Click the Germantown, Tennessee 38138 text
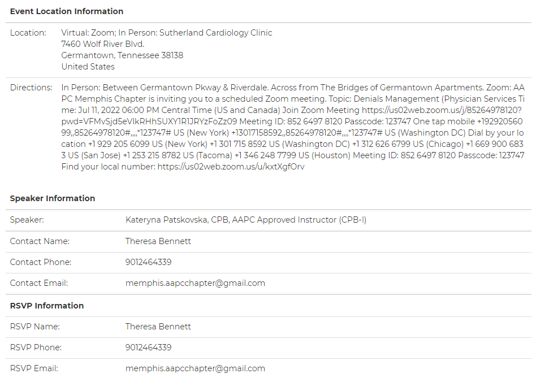This screenshot has height=378, width=545. point(122,55)
